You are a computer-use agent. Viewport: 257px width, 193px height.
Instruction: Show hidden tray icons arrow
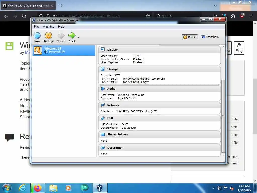pyautogui.click(x=213, y=188)
